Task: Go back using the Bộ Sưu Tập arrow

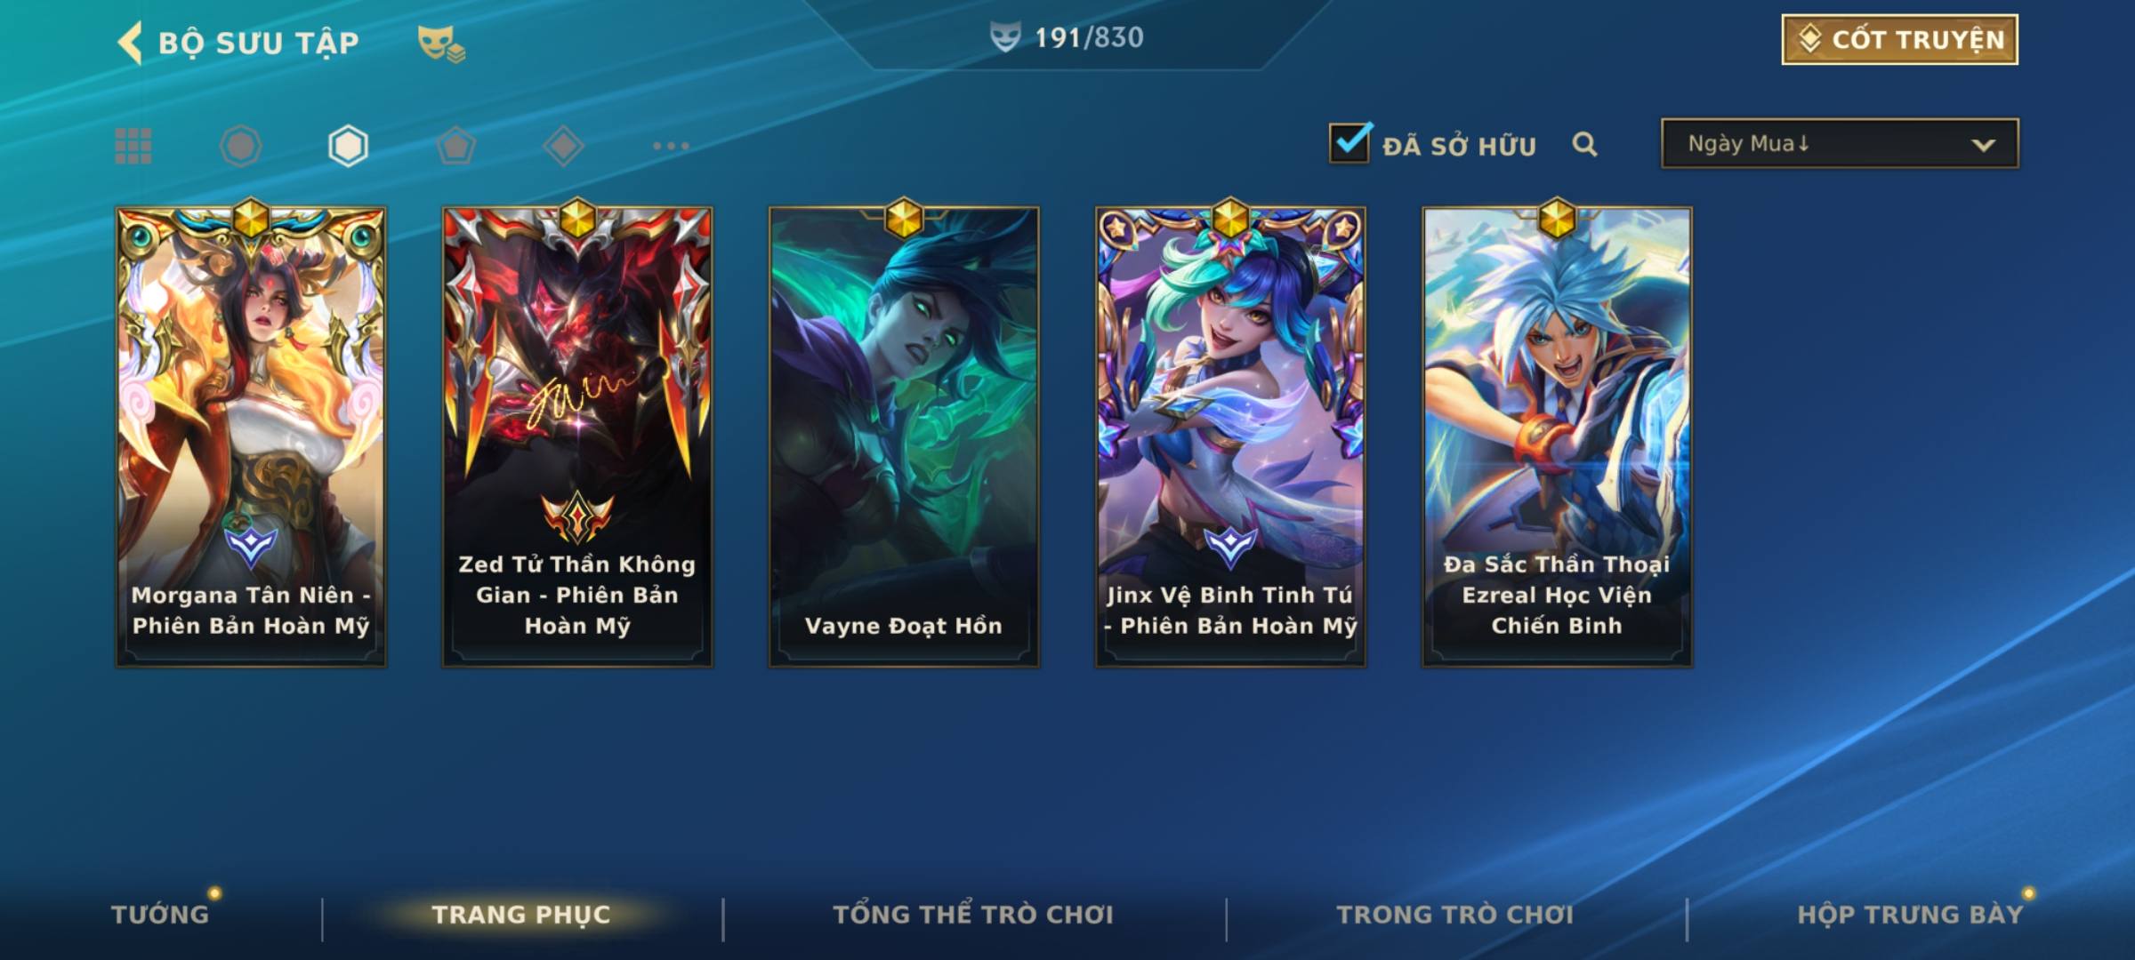Action: coord(131,43)
